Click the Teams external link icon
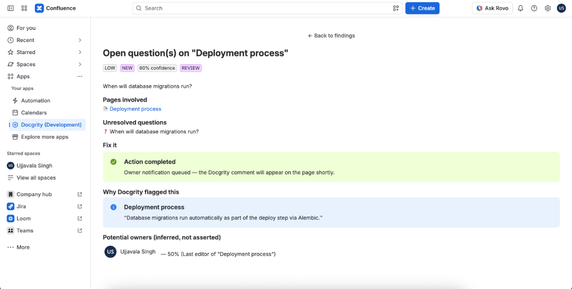This screenshot has height=289, width=572. tap(80, 231)
